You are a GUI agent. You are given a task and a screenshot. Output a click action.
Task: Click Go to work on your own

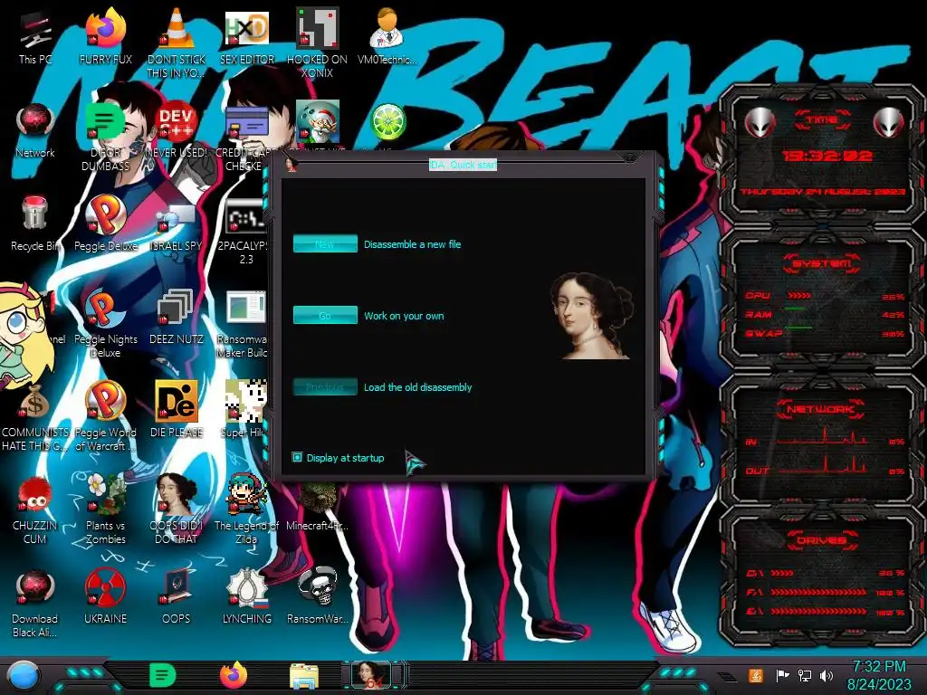325,315
